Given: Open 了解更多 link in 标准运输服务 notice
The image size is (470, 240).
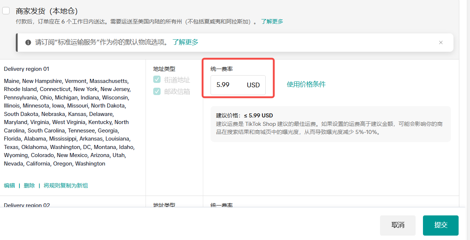Looking at the screenshot, I should (x=186, y=42).
